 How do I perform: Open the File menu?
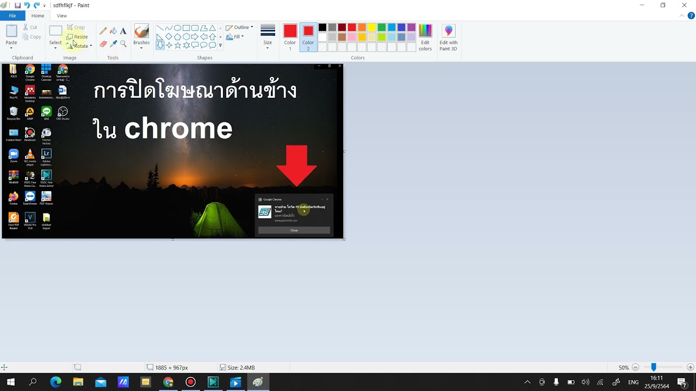[12, 16]
